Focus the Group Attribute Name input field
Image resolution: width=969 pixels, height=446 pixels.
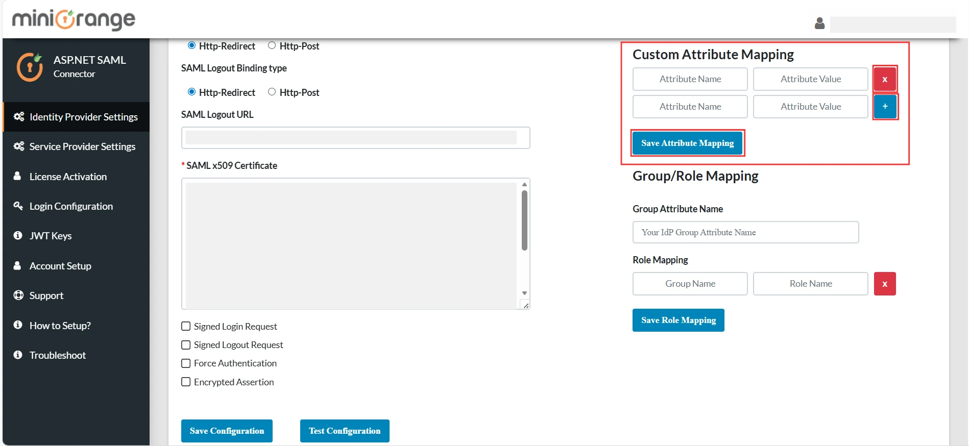click(745, 232)
